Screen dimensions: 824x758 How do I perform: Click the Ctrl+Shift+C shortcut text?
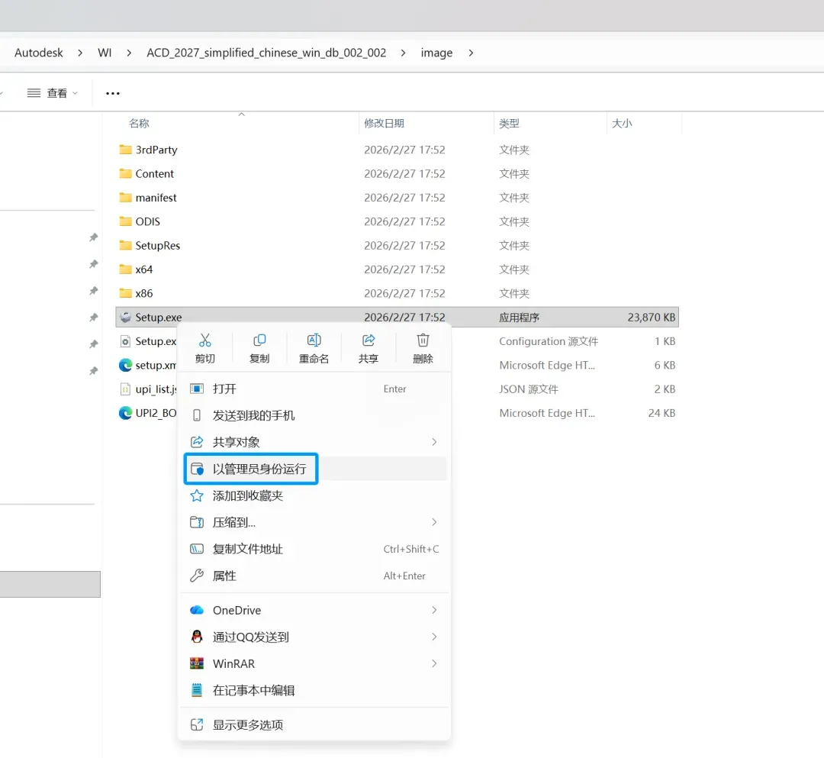411,550
